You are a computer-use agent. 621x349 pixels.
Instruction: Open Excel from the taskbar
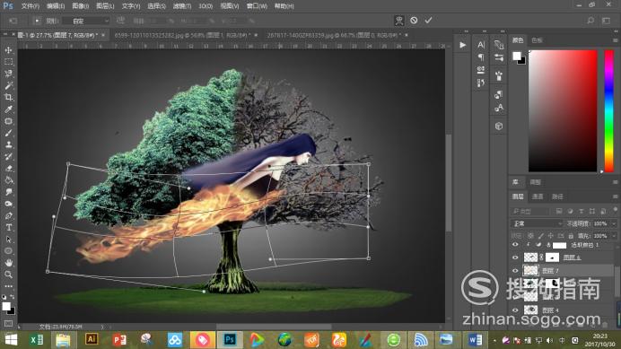pyautogui.click(x=37, y=339)
